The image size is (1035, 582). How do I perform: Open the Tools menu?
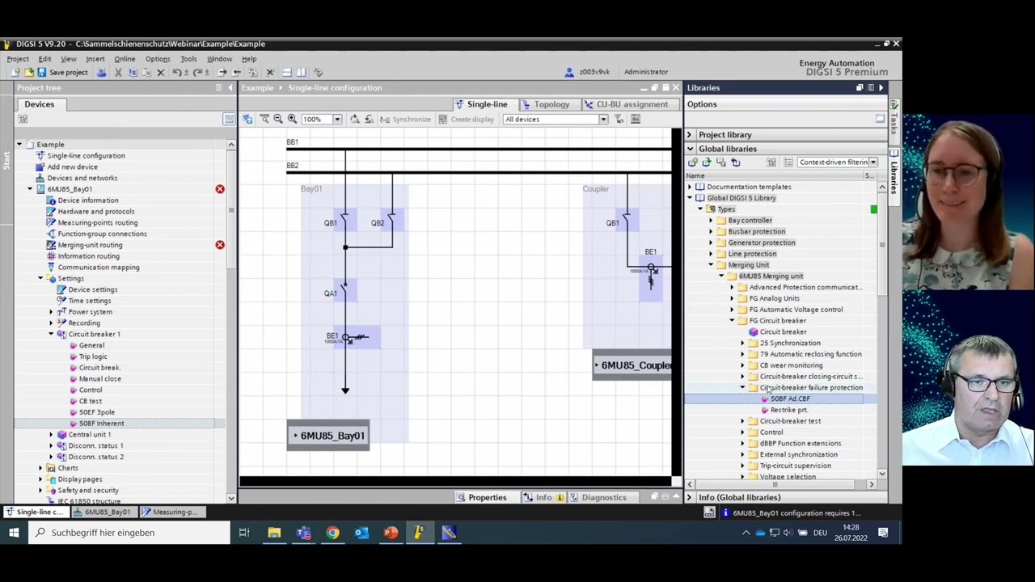click(188, 59)
